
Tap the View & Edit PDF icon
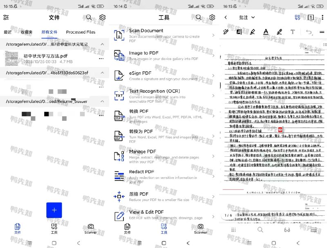click(x=119, y=216)
